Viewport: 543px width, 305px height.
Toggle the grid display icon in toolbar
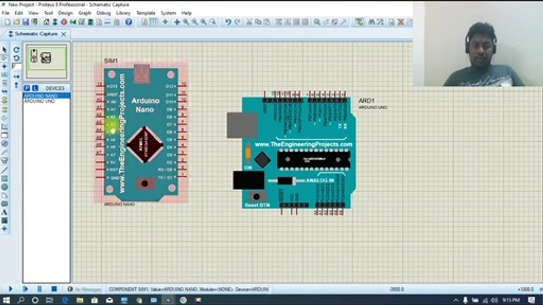click(154, 22)
